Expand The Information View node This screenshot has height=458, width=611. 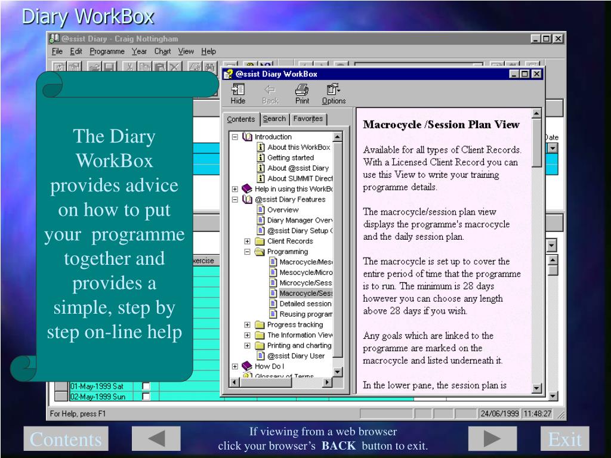coord(247,335)
